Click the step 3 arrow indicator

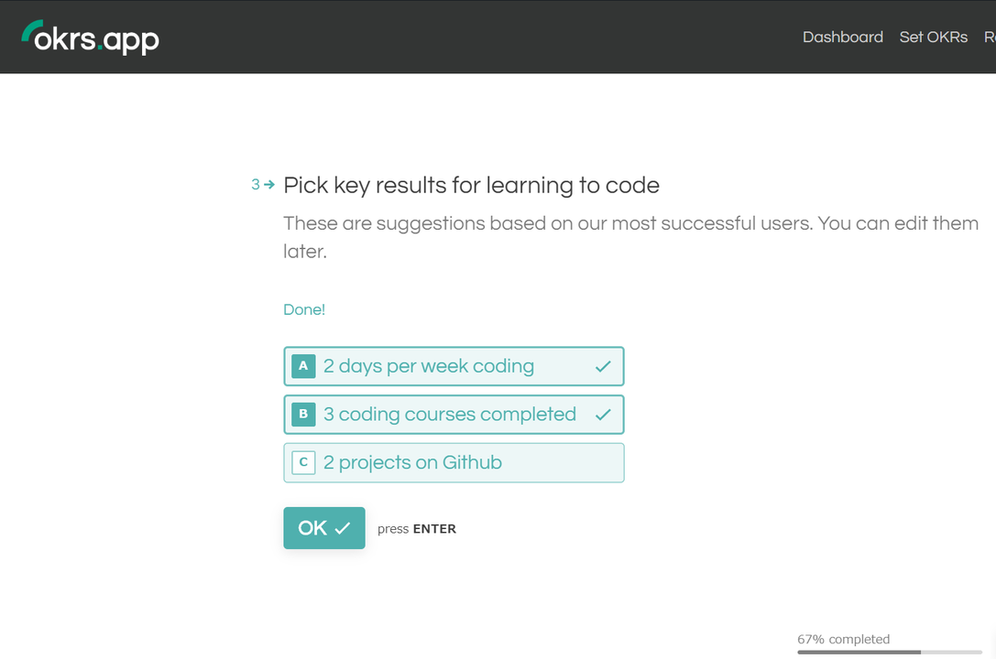pos(263,185)
